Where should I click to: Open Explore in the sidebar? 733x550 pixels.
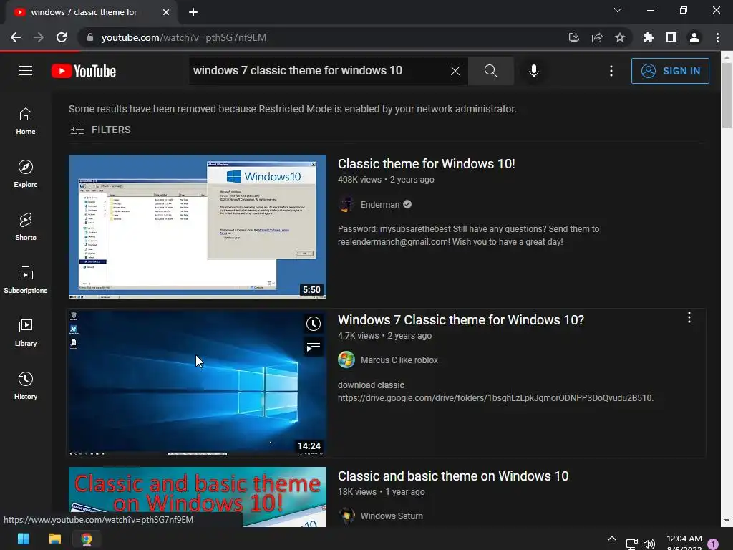pyautogui.click(x=26, y=174)
